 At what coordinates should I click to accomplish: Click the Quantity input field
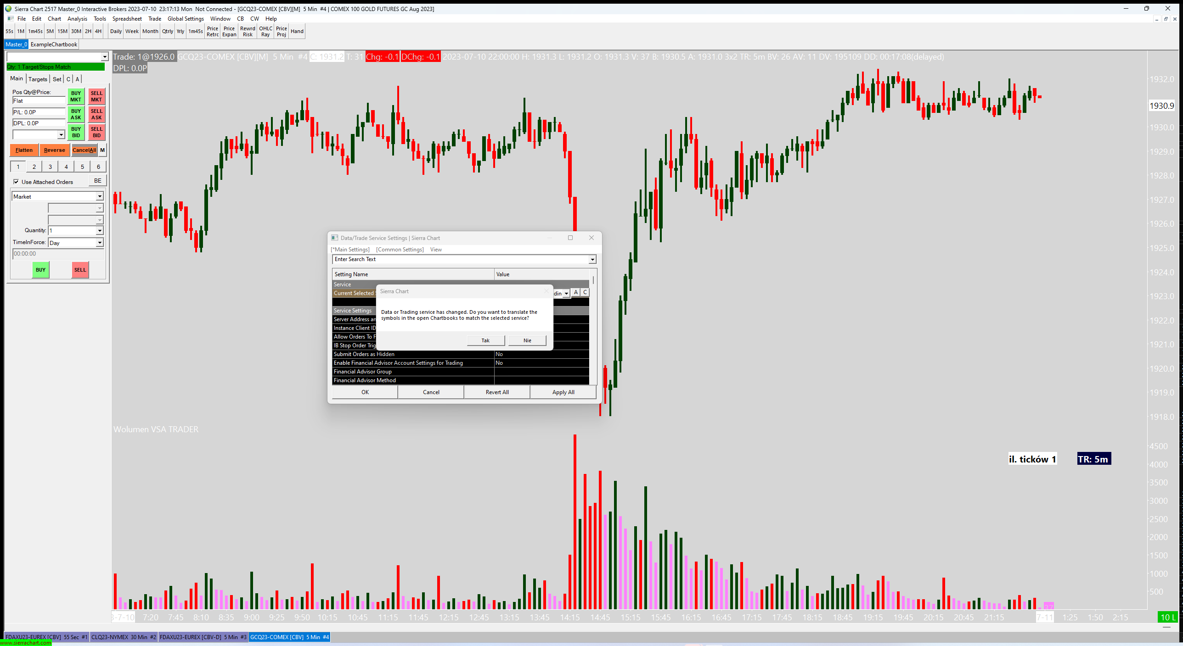pos(72,230)
